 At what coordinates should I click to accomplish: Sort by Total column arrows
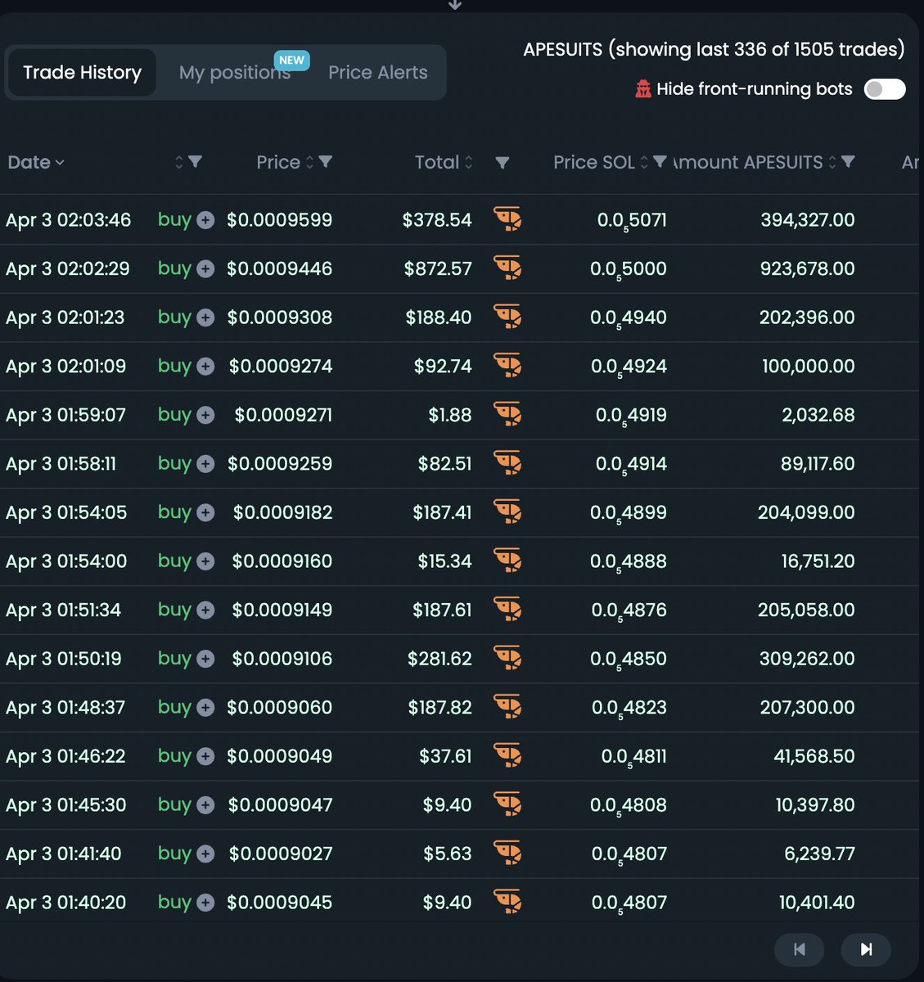pyautogui.click(x=468, y=162)
